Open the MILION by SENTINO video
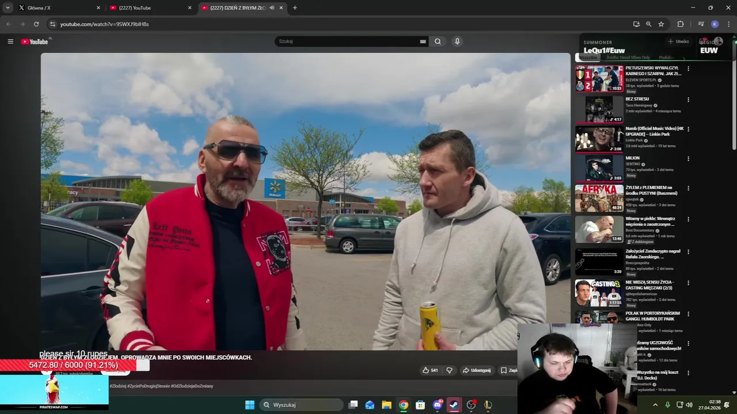This screenshot has height=414, width=737. [x=599, y=168]
